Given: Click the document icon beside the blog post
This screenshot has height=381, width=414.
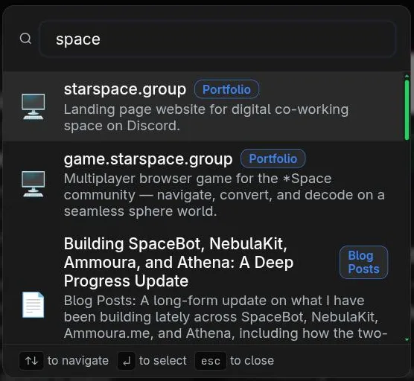Looking at the screenshot, I should click(34, 305).
